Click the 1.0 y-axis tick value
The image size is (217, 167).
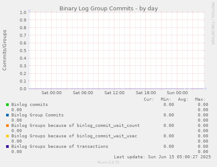[x=23, y=12]
